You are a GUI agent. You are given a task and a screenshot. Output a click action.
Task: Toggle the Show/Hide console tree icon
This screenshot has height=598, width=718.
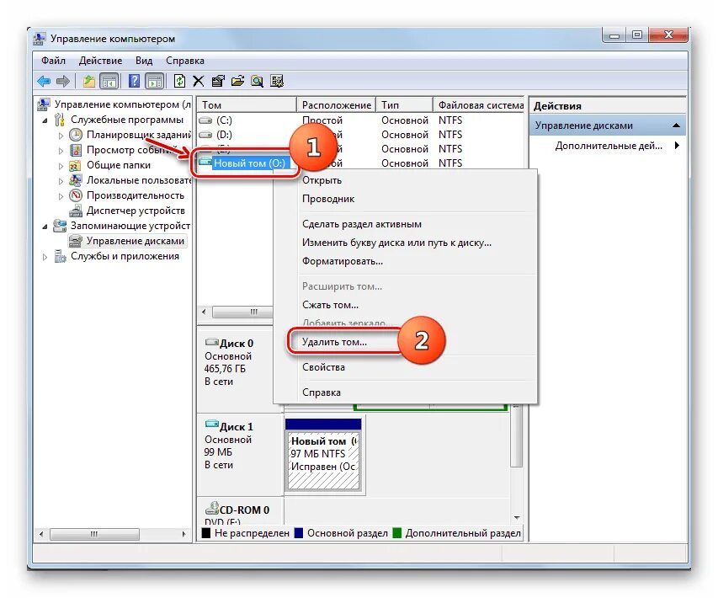click(x=109, y=82)
